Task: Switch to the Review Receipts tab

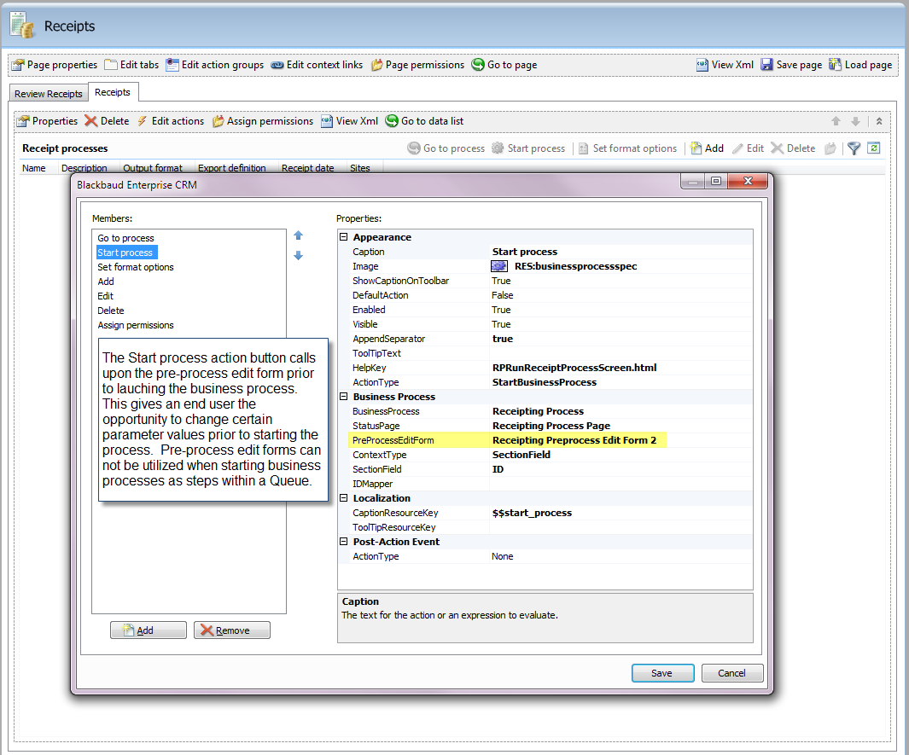Action: click(x=49, y=93)
